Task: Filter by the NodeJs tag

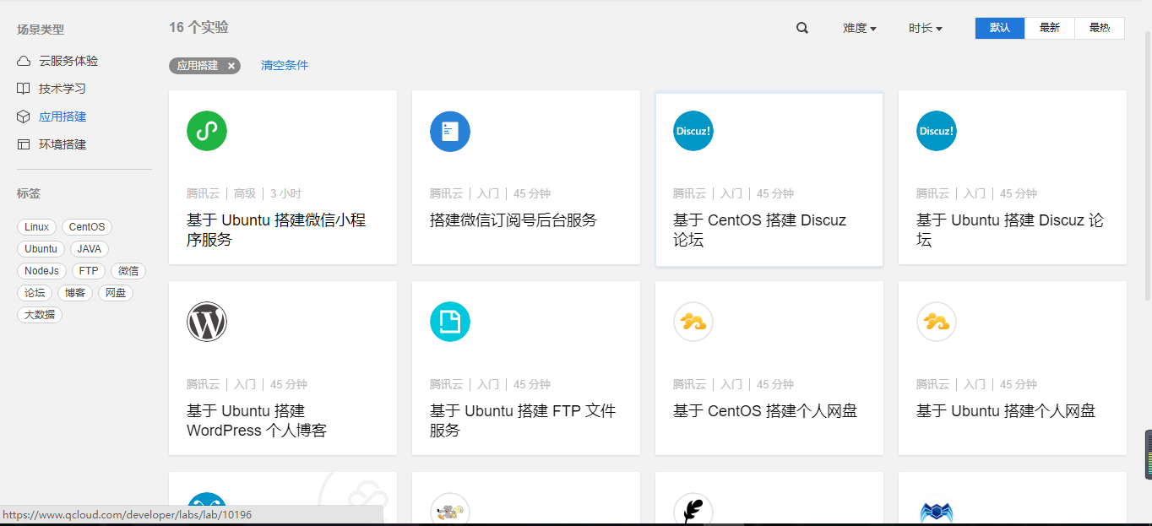Action: pyautogui.click(x=42, y=271)
